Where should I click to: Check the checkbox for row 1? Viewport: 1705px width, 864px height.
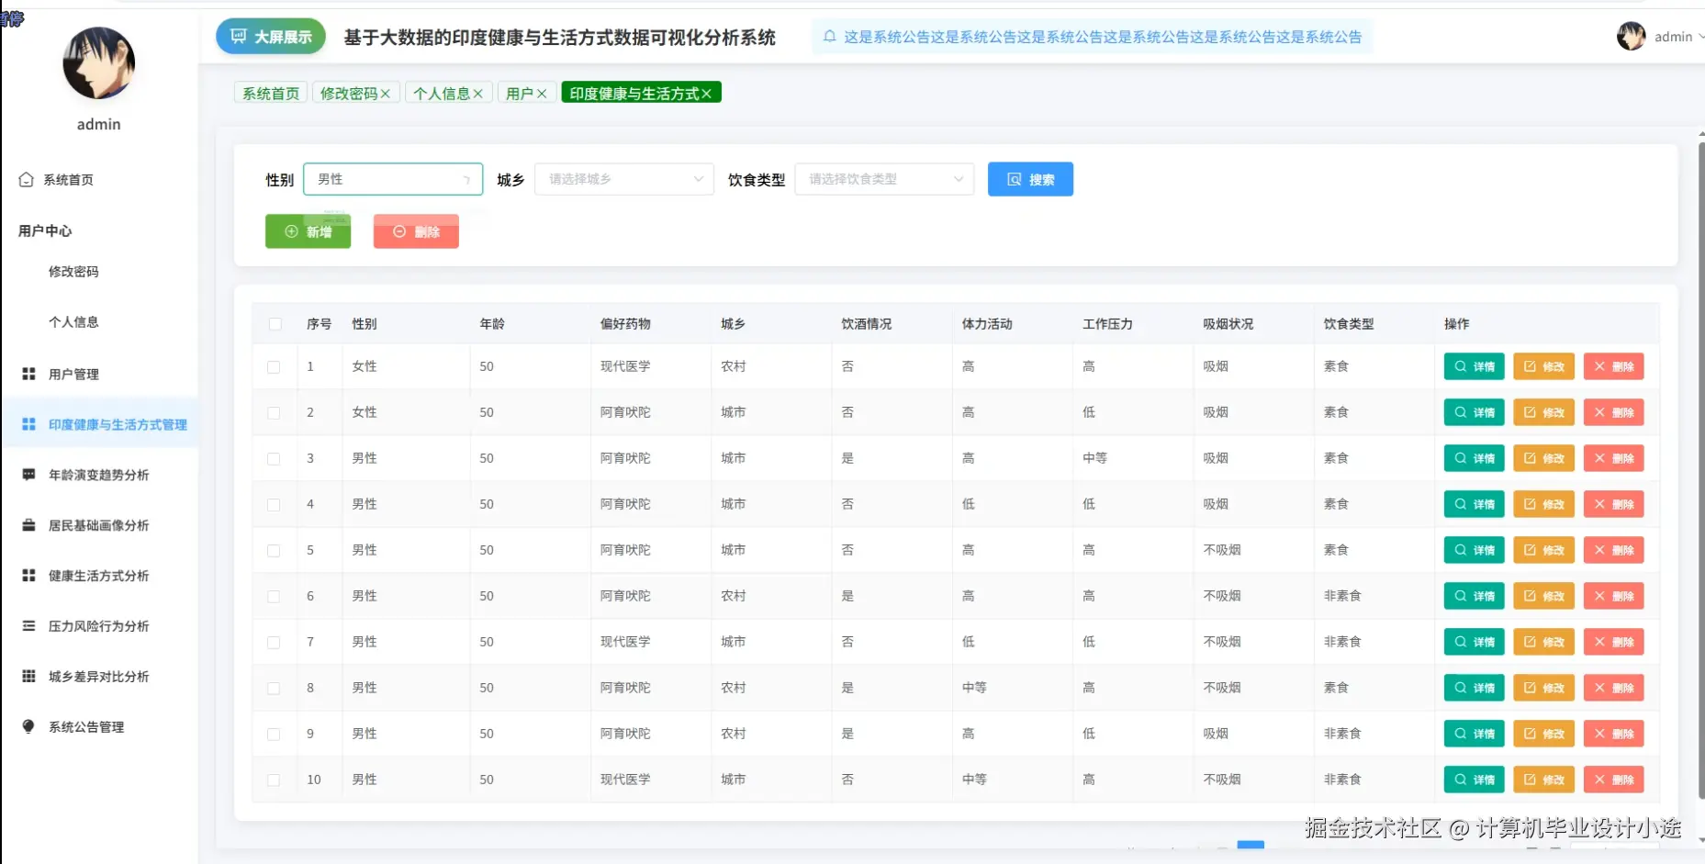[275, 366]
